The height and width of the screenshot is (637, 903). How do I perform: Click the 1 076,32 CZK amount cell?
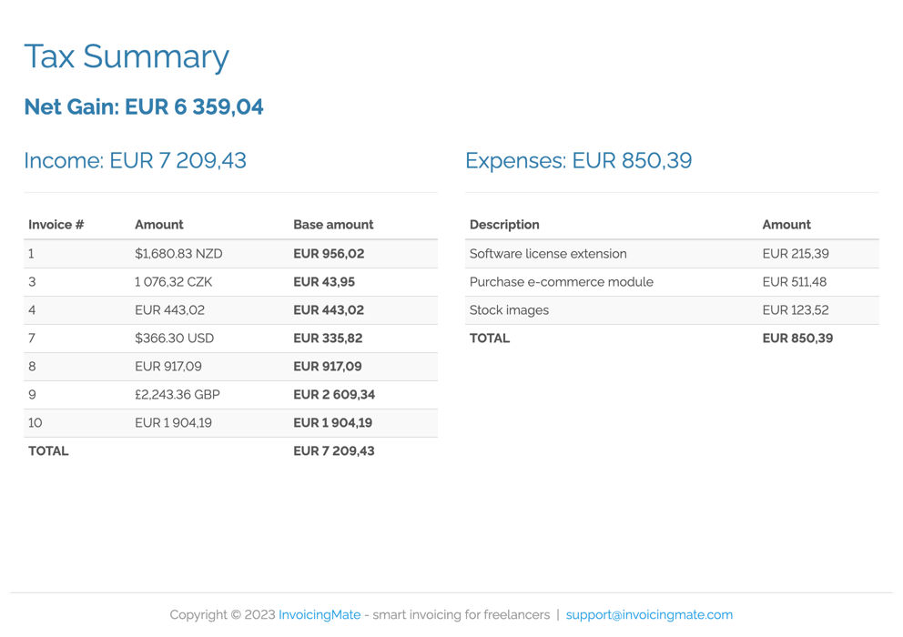(172, 281)
